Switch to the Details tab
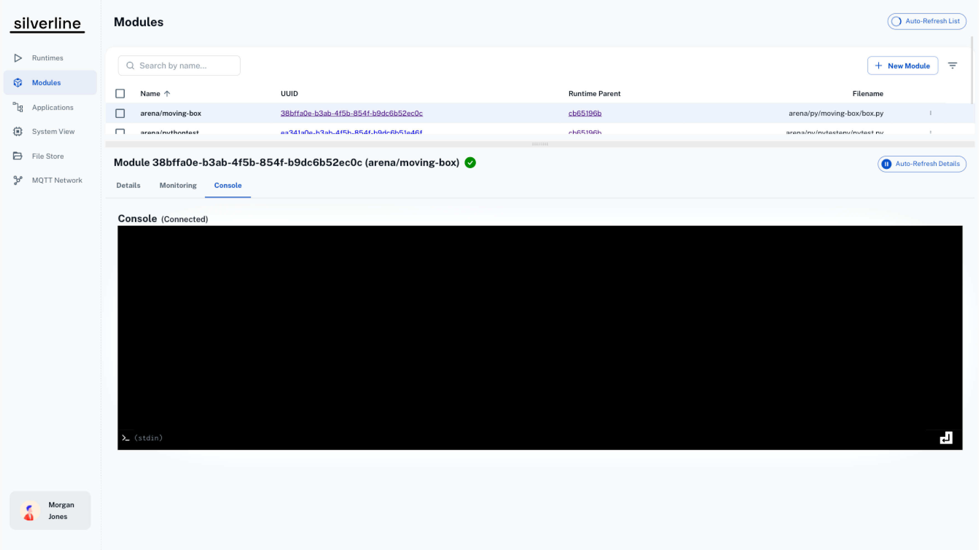 pos(129,185)
